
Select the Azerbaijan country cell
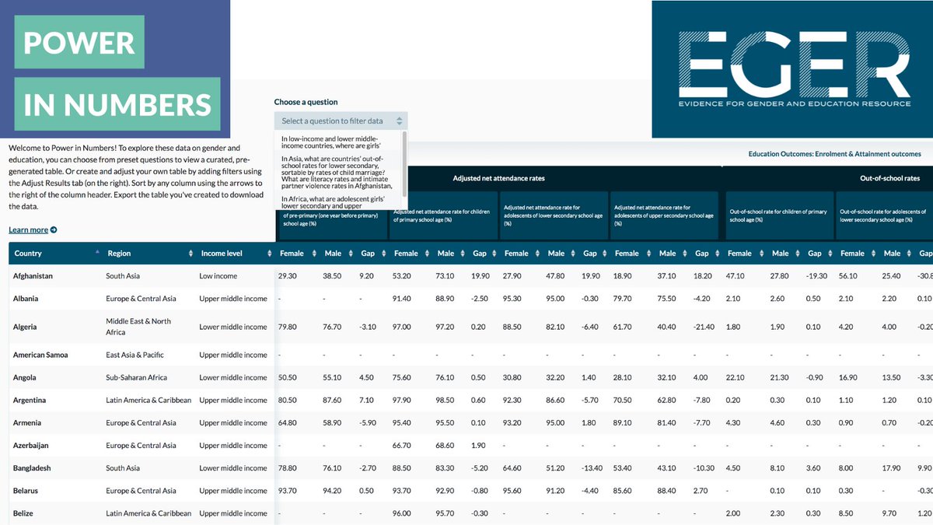[30, 446]
